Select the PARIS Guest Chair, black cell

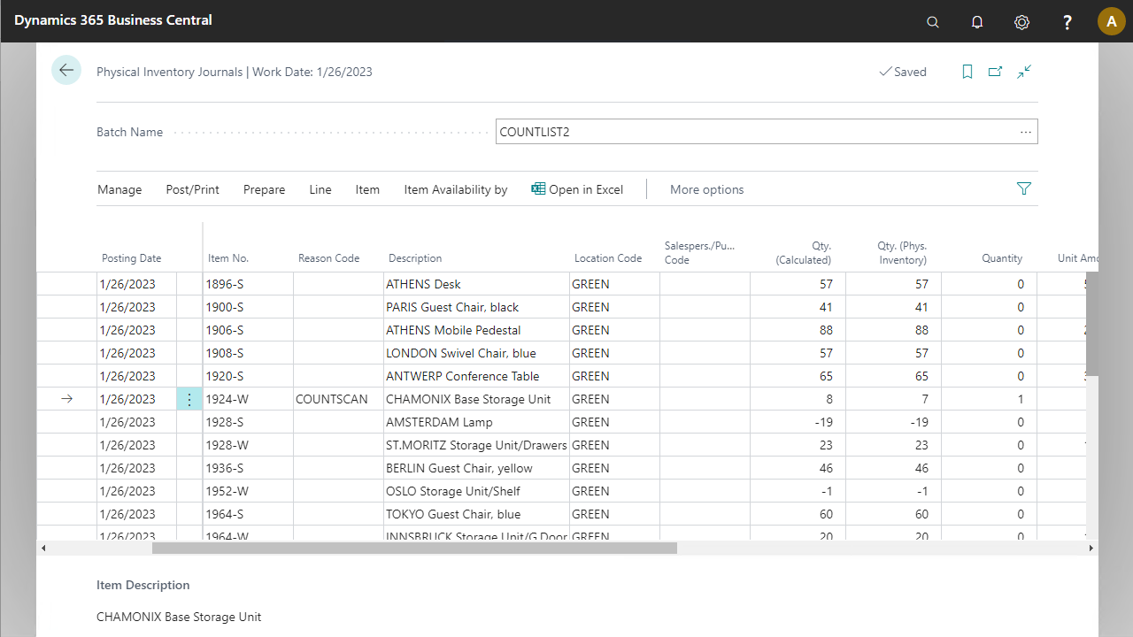point(476,307)
